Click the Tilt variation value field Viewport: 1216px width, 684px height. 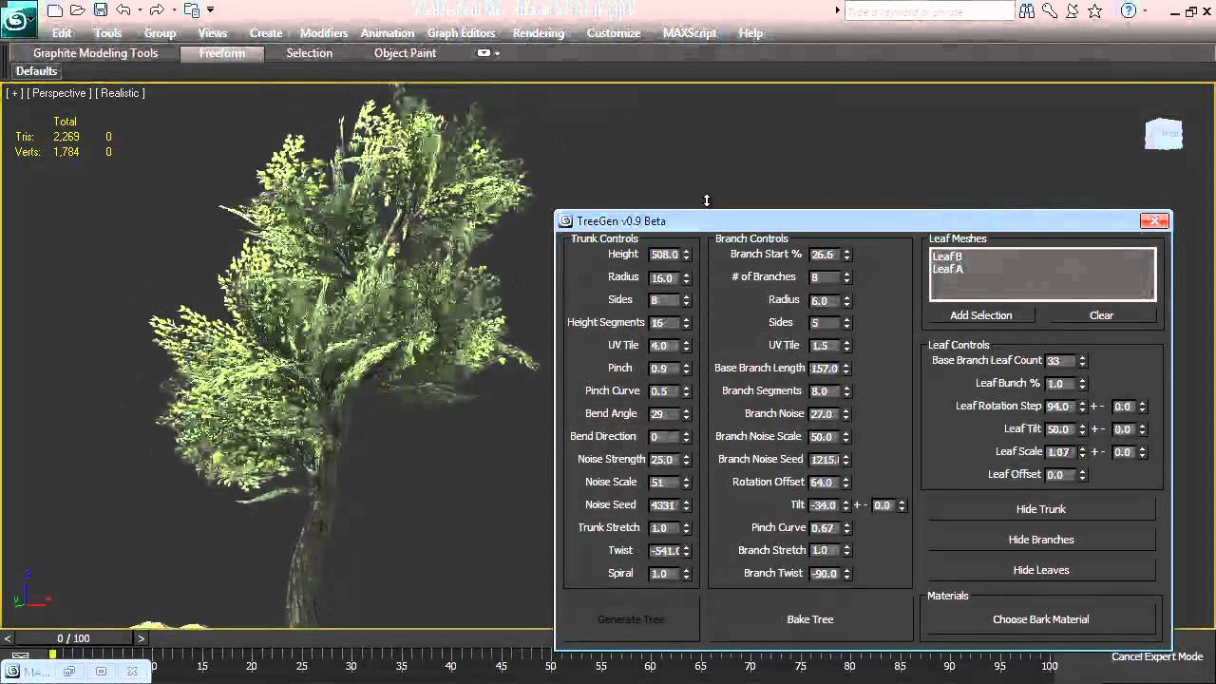[884, 505]
